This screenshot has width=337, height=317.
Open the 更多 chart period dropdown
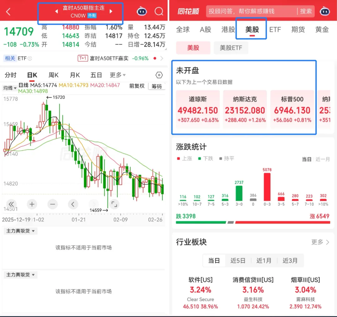[x=118, y=75]
